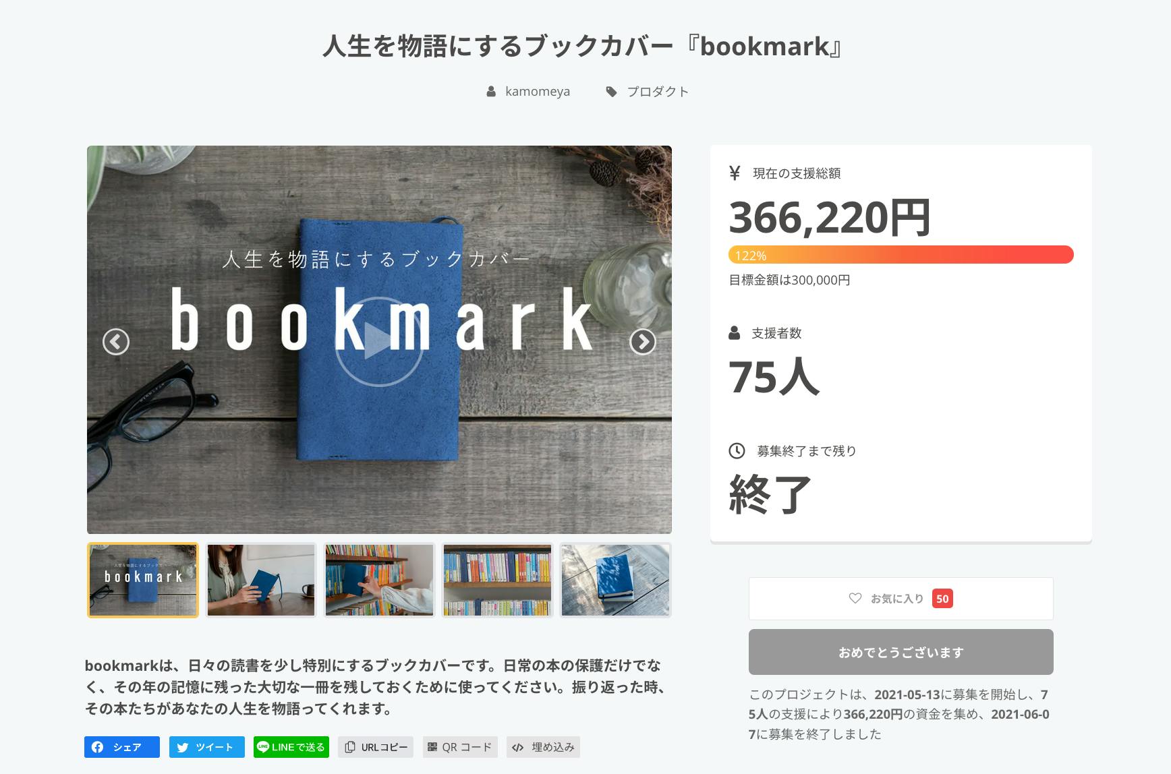Copy the project URL
The width and height of the screenshot is (1171, 774).
[376, 747]
